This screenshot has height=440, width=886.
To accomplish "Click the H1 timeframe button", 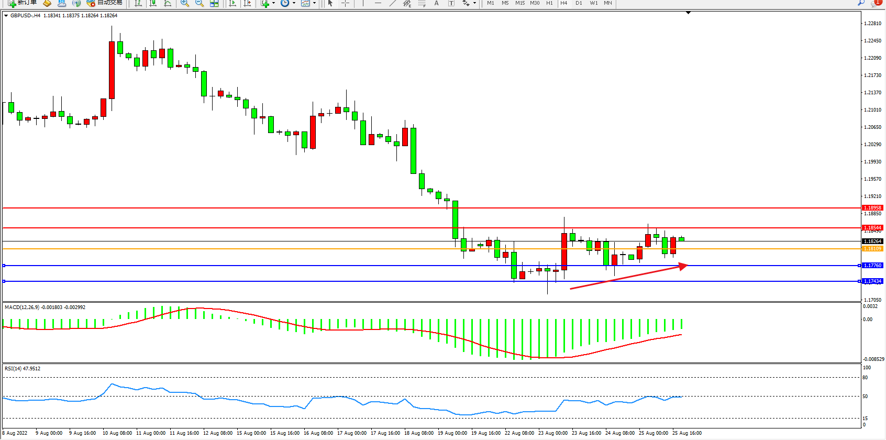I will [x=549, y=3].
